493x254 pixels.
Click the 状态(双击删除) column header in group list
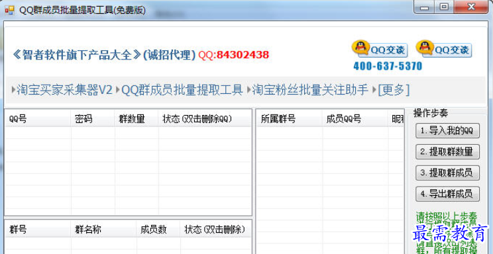point(216,230)
